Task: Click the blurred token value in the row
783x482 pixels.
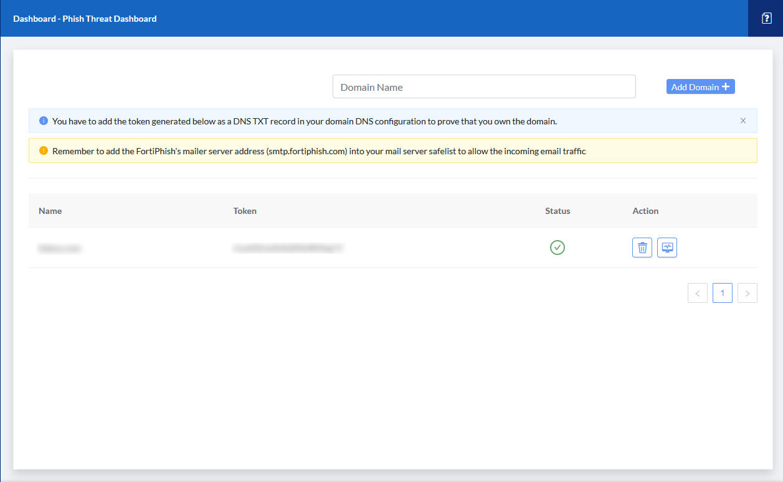Action: tap(288, 248)
